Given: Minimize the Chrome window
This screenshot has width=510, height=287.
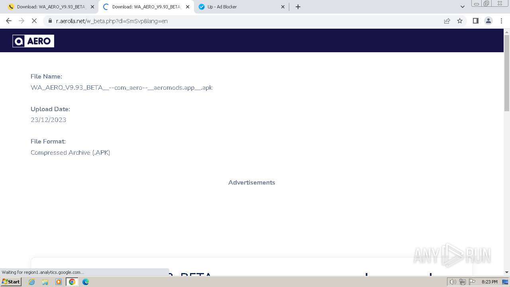Looking at the screenshot, I should pyautogui.click(x=476, y=4).
